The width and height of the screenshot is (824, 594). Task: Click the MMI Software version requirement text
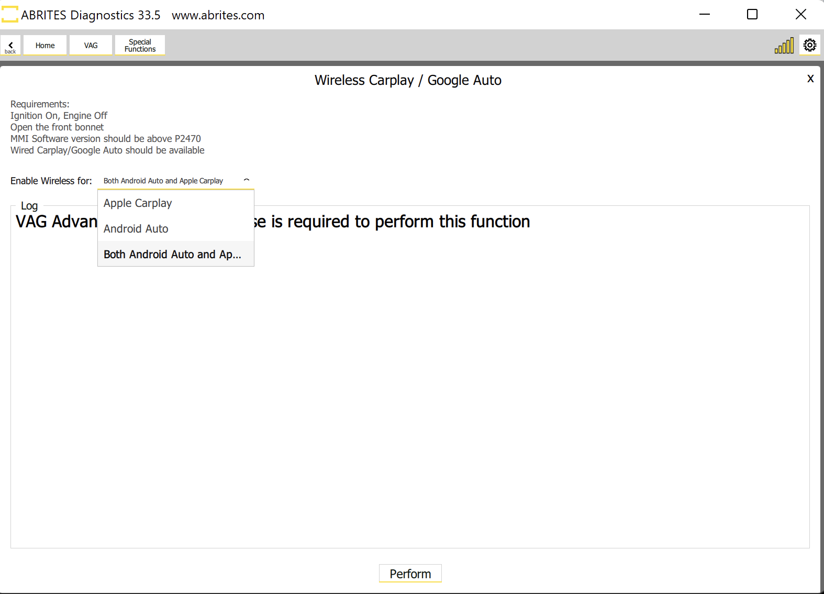coord(106,139)
